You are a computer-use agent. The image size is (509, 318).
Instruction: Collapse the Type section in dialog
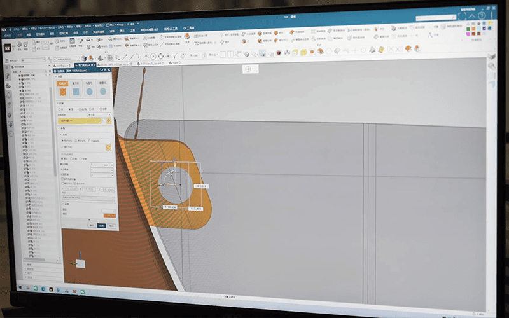(56, 76)
